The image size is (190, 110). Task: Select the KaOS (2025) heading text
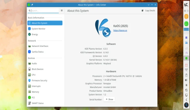[121, 26]
